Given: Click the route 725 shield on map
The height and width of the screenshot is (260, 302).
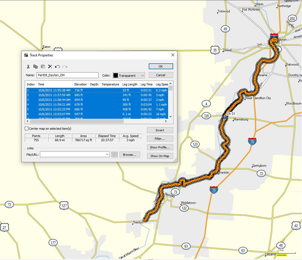Looking at the screenshot, I should [x=206, y=116].
